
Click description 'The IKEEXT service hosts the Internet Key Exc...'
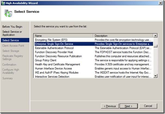click(x=123, y=73)
